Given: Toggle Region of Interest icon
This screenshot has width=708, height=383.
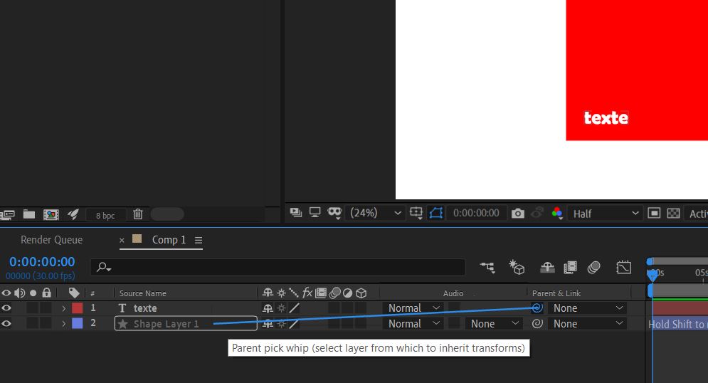Looking at the screenshot, I should (654, 213).
